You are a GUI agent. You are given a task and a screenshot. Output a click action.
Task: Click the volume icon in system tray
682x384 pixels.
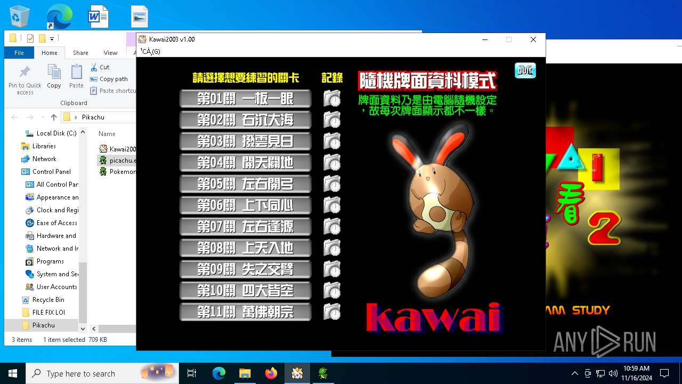tap(613, 373)
